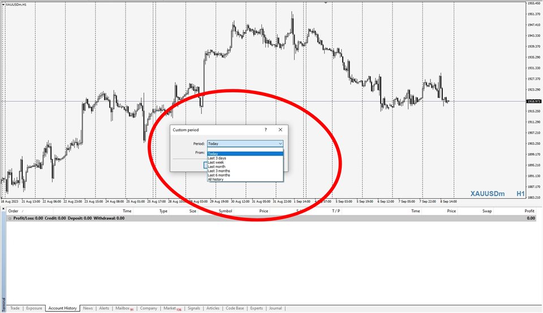Open the Company tab
The image size is (543, 313).
(x=149, y=308)
